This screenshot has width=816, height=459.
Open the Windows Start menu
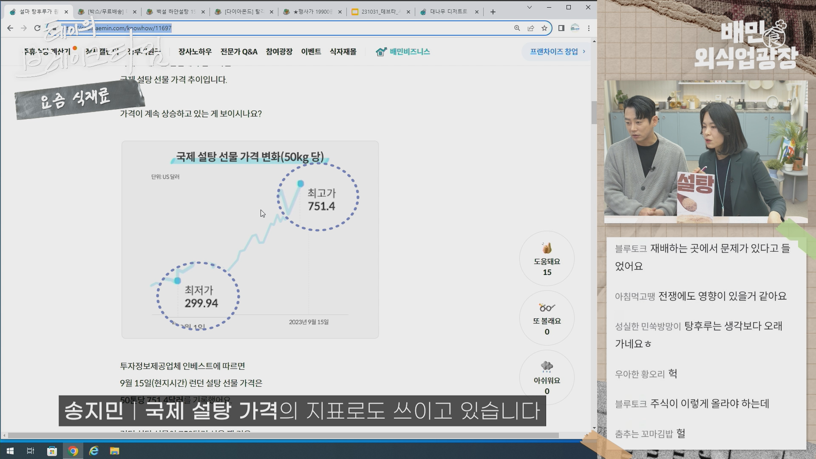pos(10,451)
